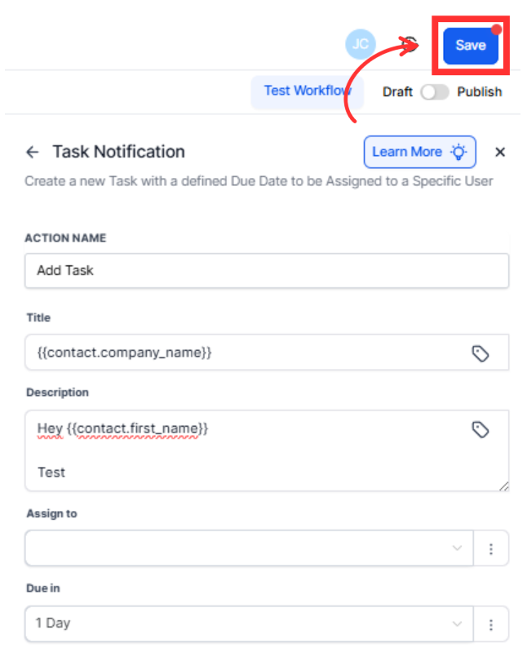Click the Draft label text
Image resolution: width=527 pixels, height=670 pixels.
397,92
